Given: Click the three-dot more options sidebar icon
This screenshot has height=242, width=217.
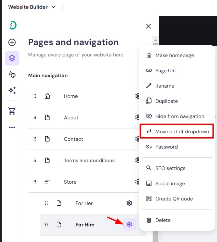Looking at the screenshot, I should click(12, 127).
